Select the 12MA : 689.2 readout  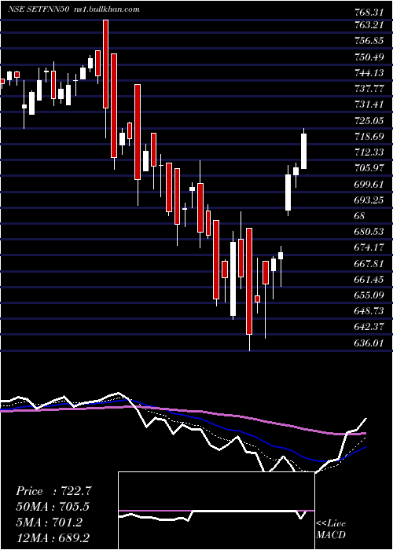(54, 537)
